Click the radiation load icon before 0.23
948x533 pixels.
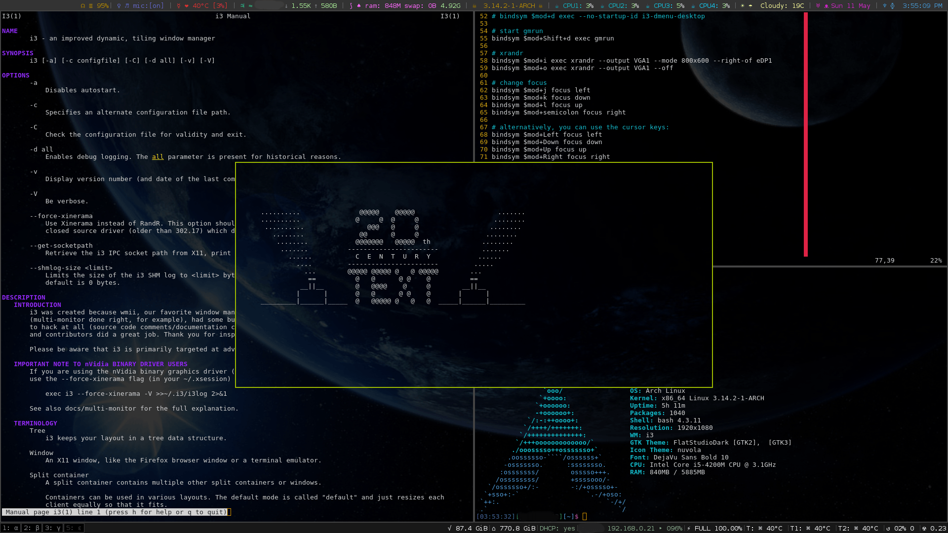pos(924,528)
